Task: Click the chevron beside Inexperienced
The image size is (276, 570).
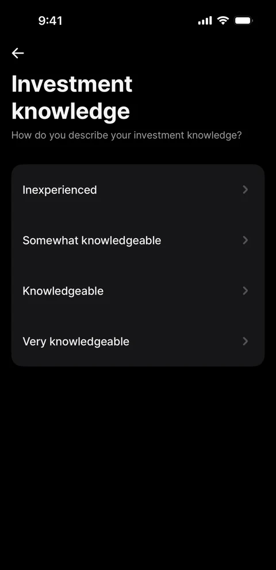Action: (x=246, y=189)
